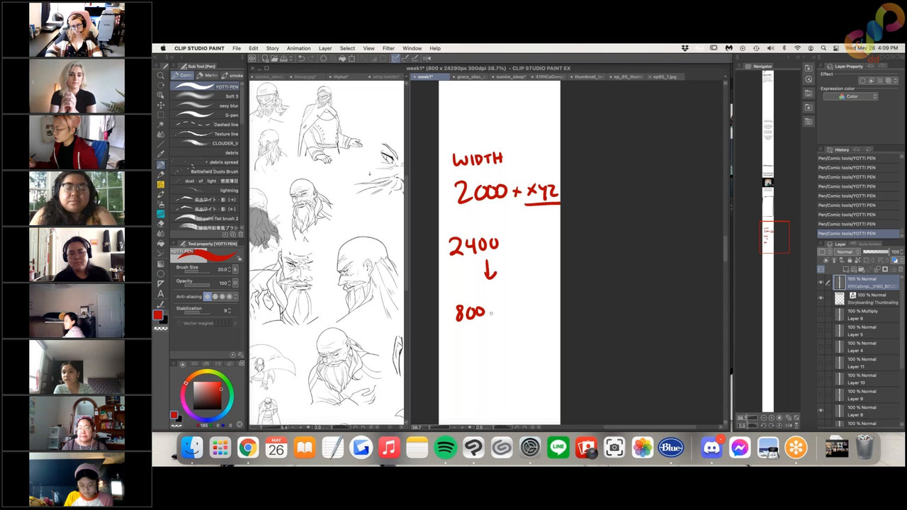The image size is (907, 510).
Task: Open the File menu
Action: 237,48
